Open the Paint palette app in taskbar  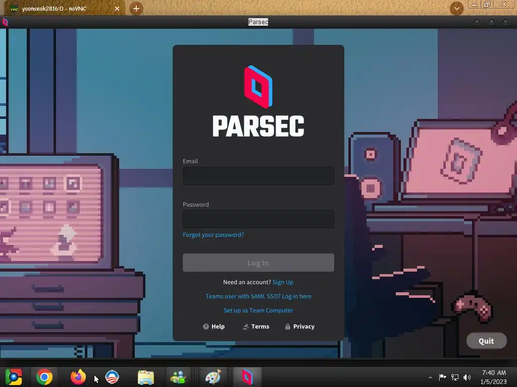tap(213, 377)
